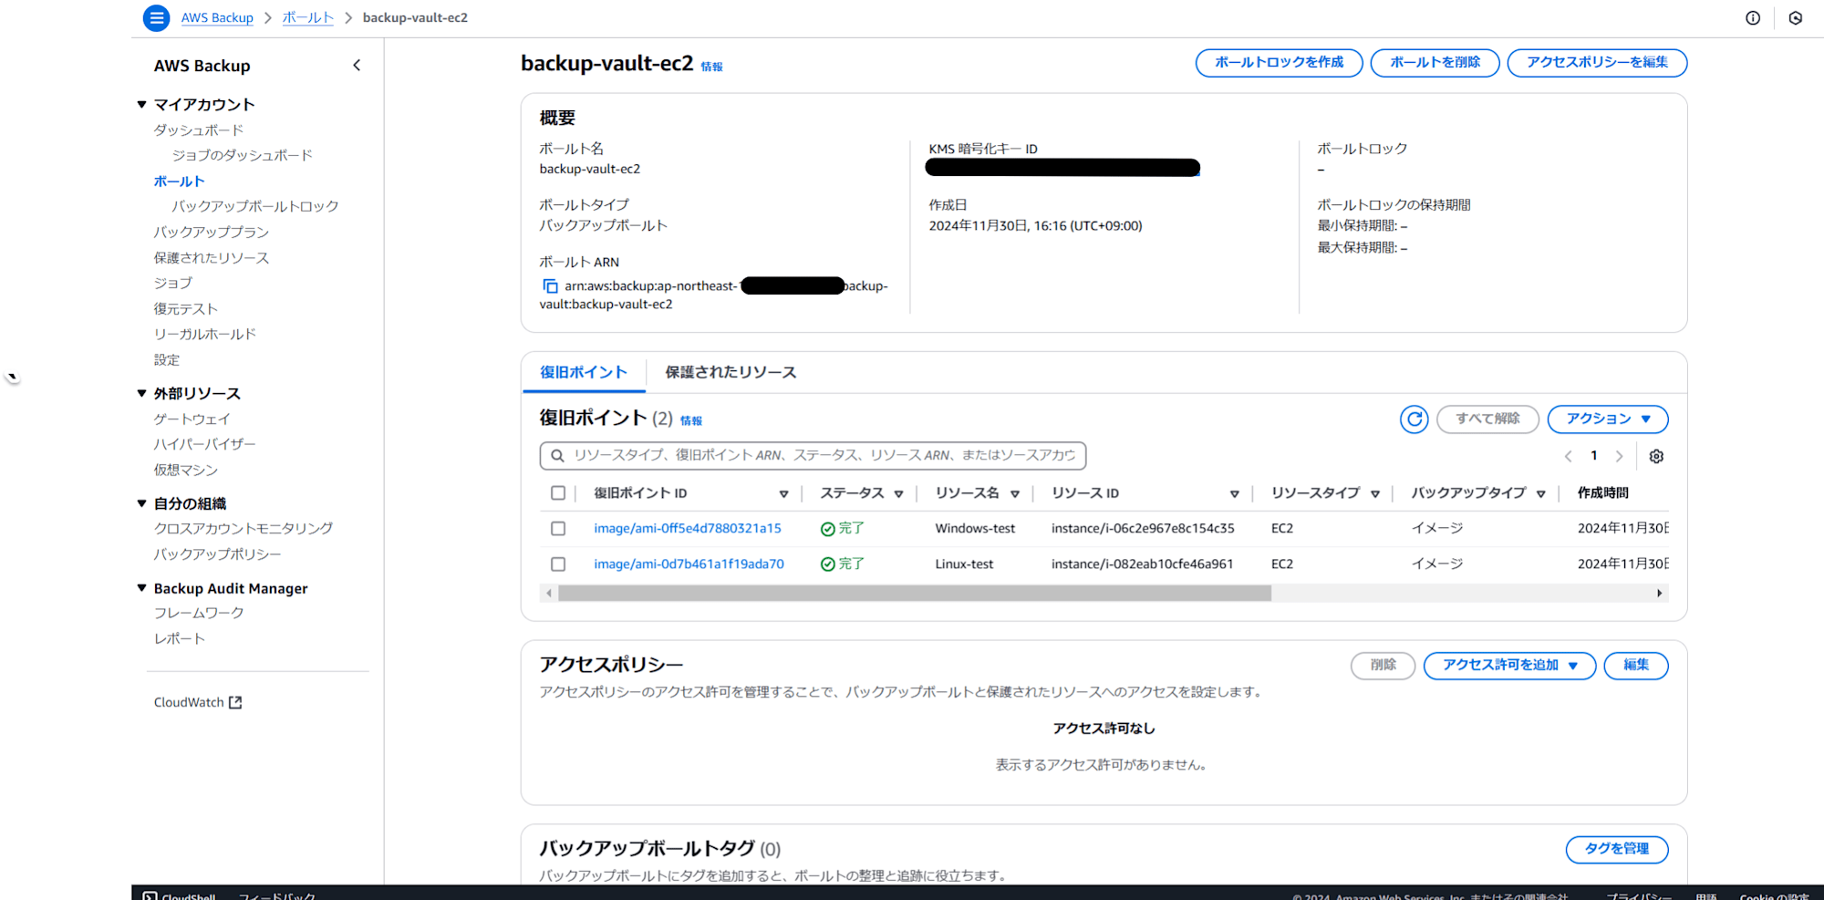This screenshot has height=900, width=1824.
Task: Open フレームワーク in the sidebar
Action: click(x=199, y=613)
